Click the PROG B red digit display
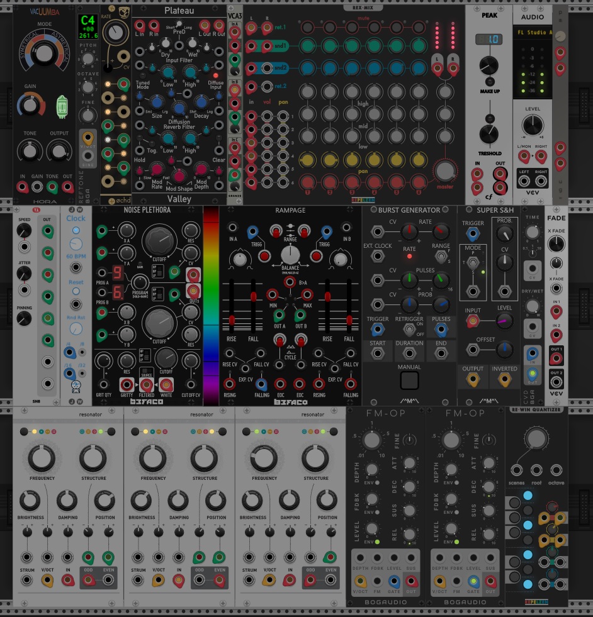Viewport: 593px width, 617px height. [x=118, y=292]
